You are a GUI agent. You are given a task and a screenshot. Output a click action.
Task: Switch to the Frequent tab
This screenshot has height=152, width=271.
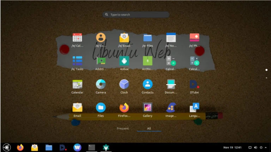coord(123,128)
